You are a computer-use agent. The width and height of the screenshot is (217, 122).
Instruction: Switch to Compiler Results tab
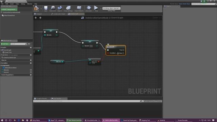[41, 99]
